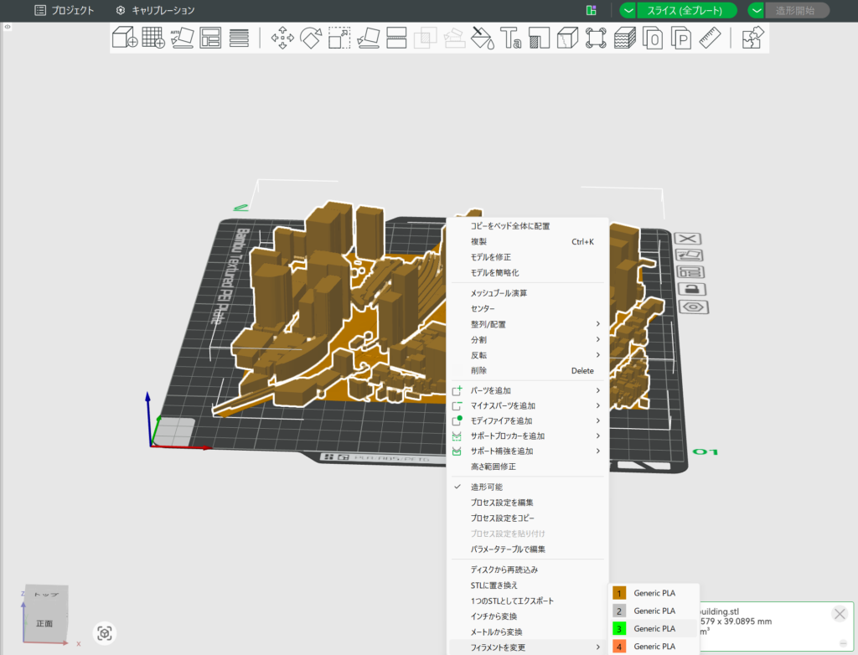Image resolution: width=858 pixels, height=655 pixels.
Task: Select the Rotate tool in toolbar
Action: 311,38
